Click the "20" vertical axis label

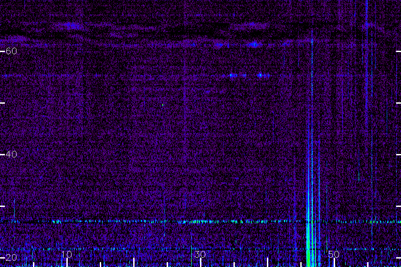[x=11, y=258]
